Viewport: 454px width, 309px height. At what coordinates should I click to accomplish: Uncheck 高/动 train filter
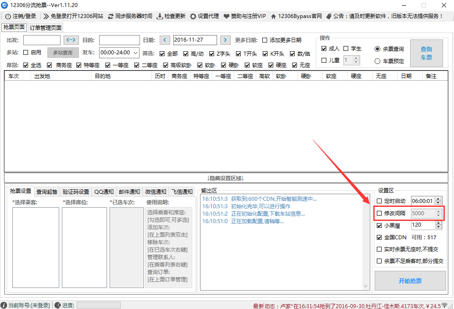(186, 54)
